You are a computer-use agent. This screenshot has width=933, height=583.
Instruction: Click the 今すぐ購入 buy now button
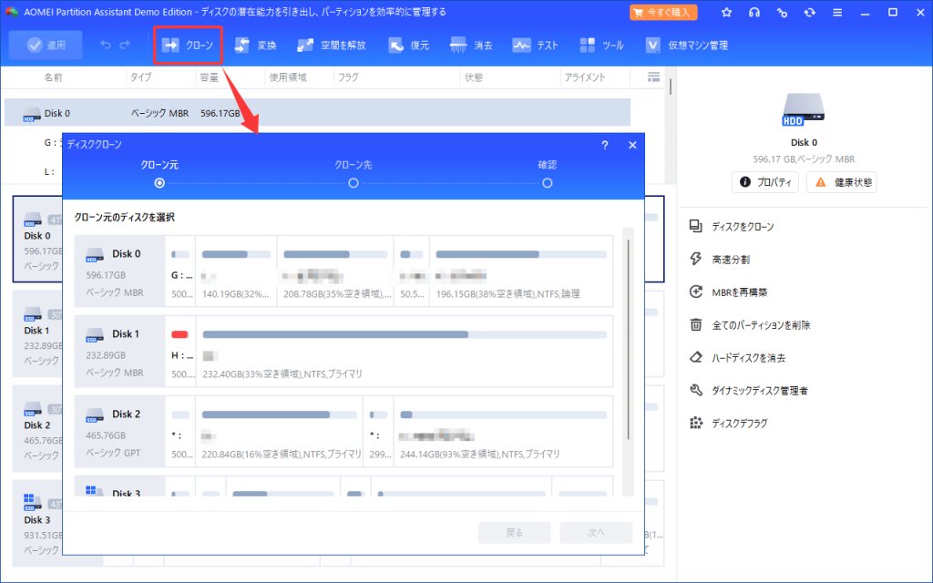tap(663, 13)
